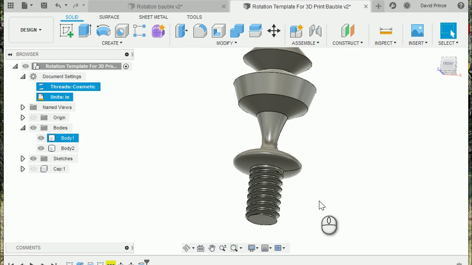Image resolution: width=472 pixels, height=265 pixels.
Task: Open the Extensions icon beside new tab
Action: [393, 6]
